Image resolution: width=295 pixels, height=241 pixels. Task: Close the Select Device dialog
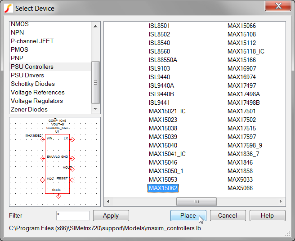(x=278, y=6)
